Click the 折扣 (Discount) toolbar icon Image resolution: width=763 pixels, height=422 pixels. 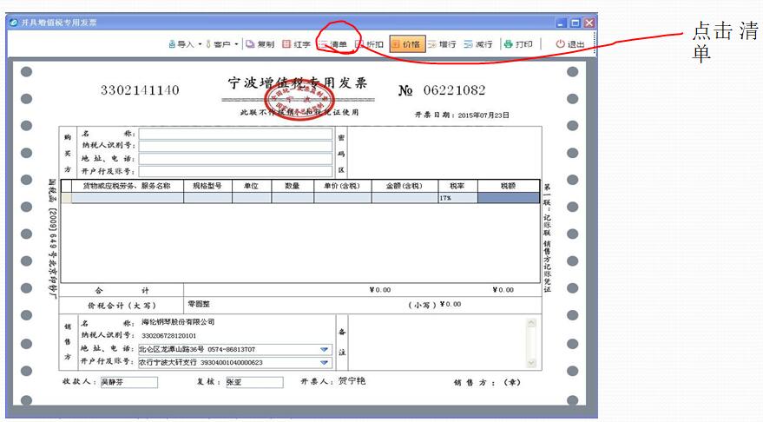tap(369, 44)
